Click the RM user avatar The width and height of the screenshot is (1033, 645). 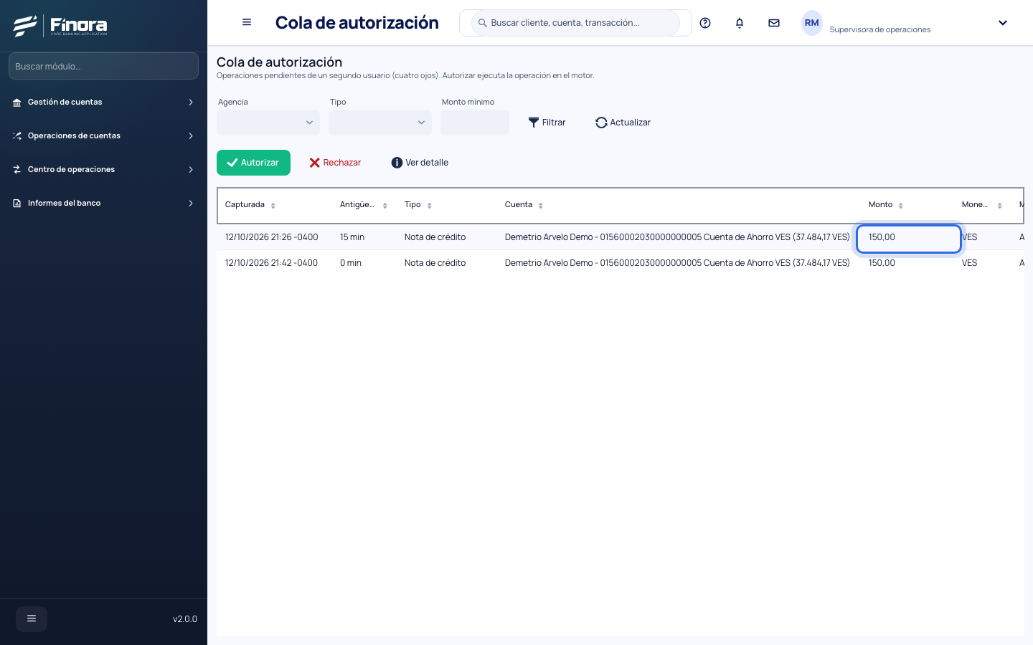(x=811, y=23)
